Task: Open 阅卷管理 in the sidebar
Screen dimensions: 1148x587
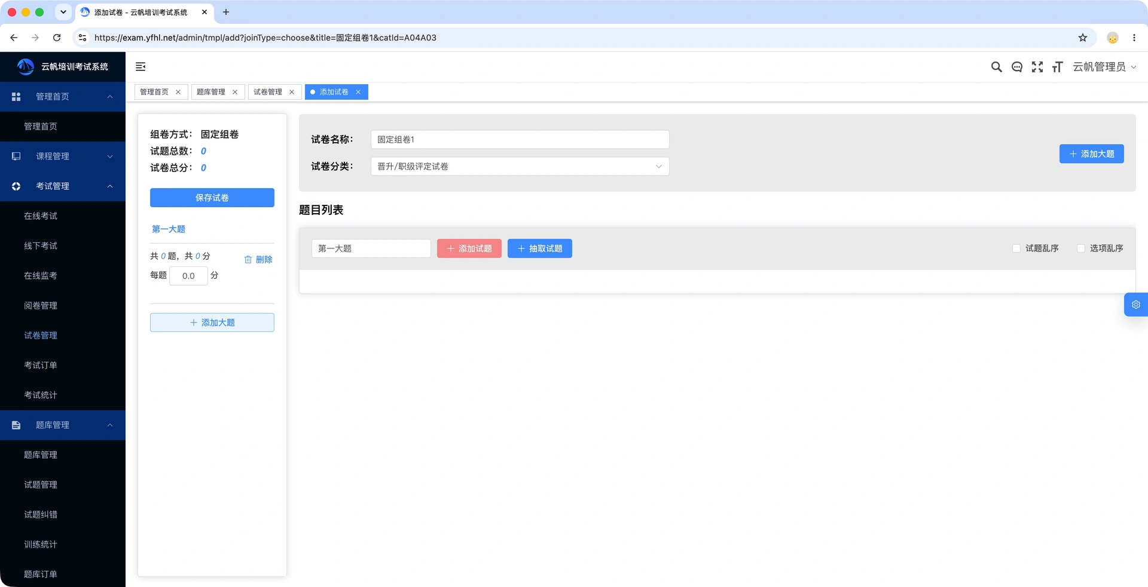Action: coord(63,306)
